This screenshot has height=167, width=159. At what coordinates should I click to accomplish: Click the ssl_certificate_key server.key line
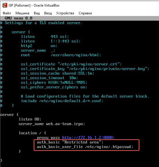tap(85, 69)
